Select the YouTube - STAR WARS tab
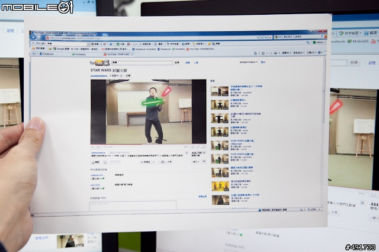 pyautogui.click(x=117, y=54)
